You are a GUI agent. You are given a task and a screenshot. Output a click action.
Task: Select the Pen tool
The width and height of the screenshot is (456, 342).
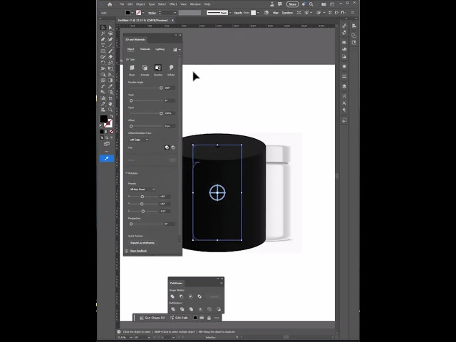[x=103, y=39]
